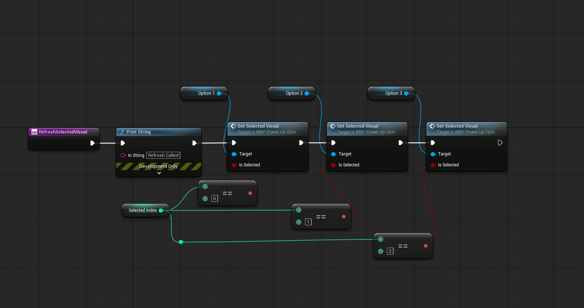Click red output pin of the == 1 node
The width and height of the screenshot is (584, 308).
pos(344,217)
